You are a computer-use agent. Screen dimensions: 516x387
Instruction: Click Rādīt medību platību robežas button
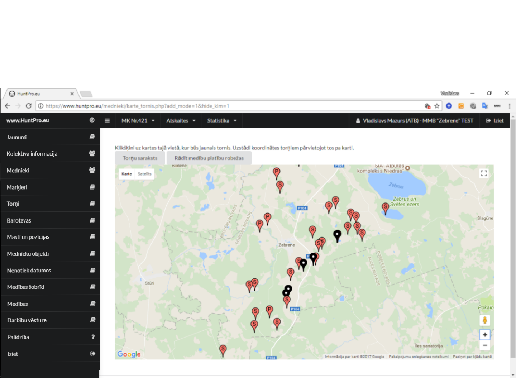(x=209, y=158)
